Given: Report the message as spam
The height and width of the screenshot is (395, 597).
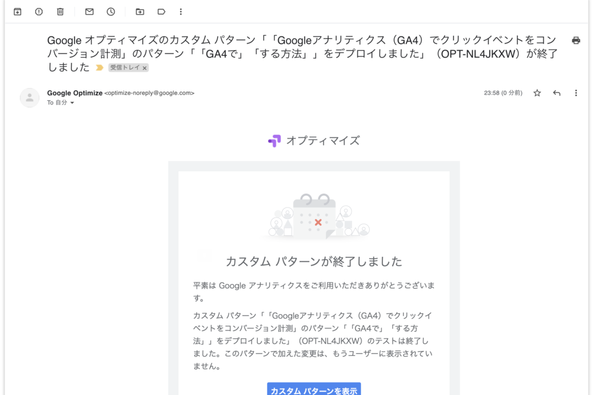Looking at the screenshot, I should 39,12.
